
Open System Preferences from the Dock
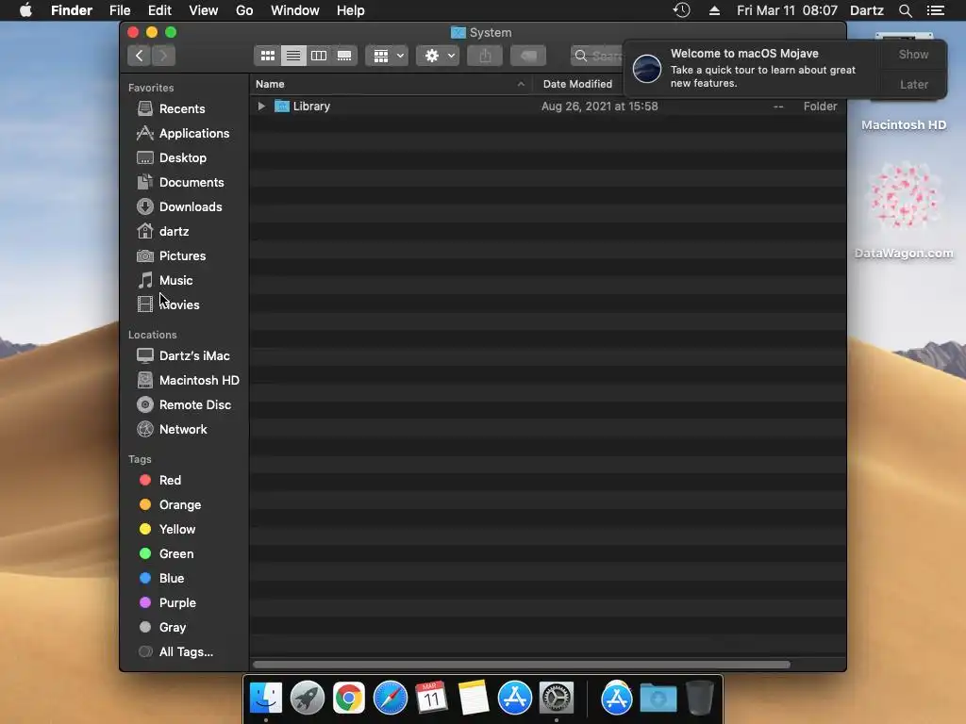point(557,698)
